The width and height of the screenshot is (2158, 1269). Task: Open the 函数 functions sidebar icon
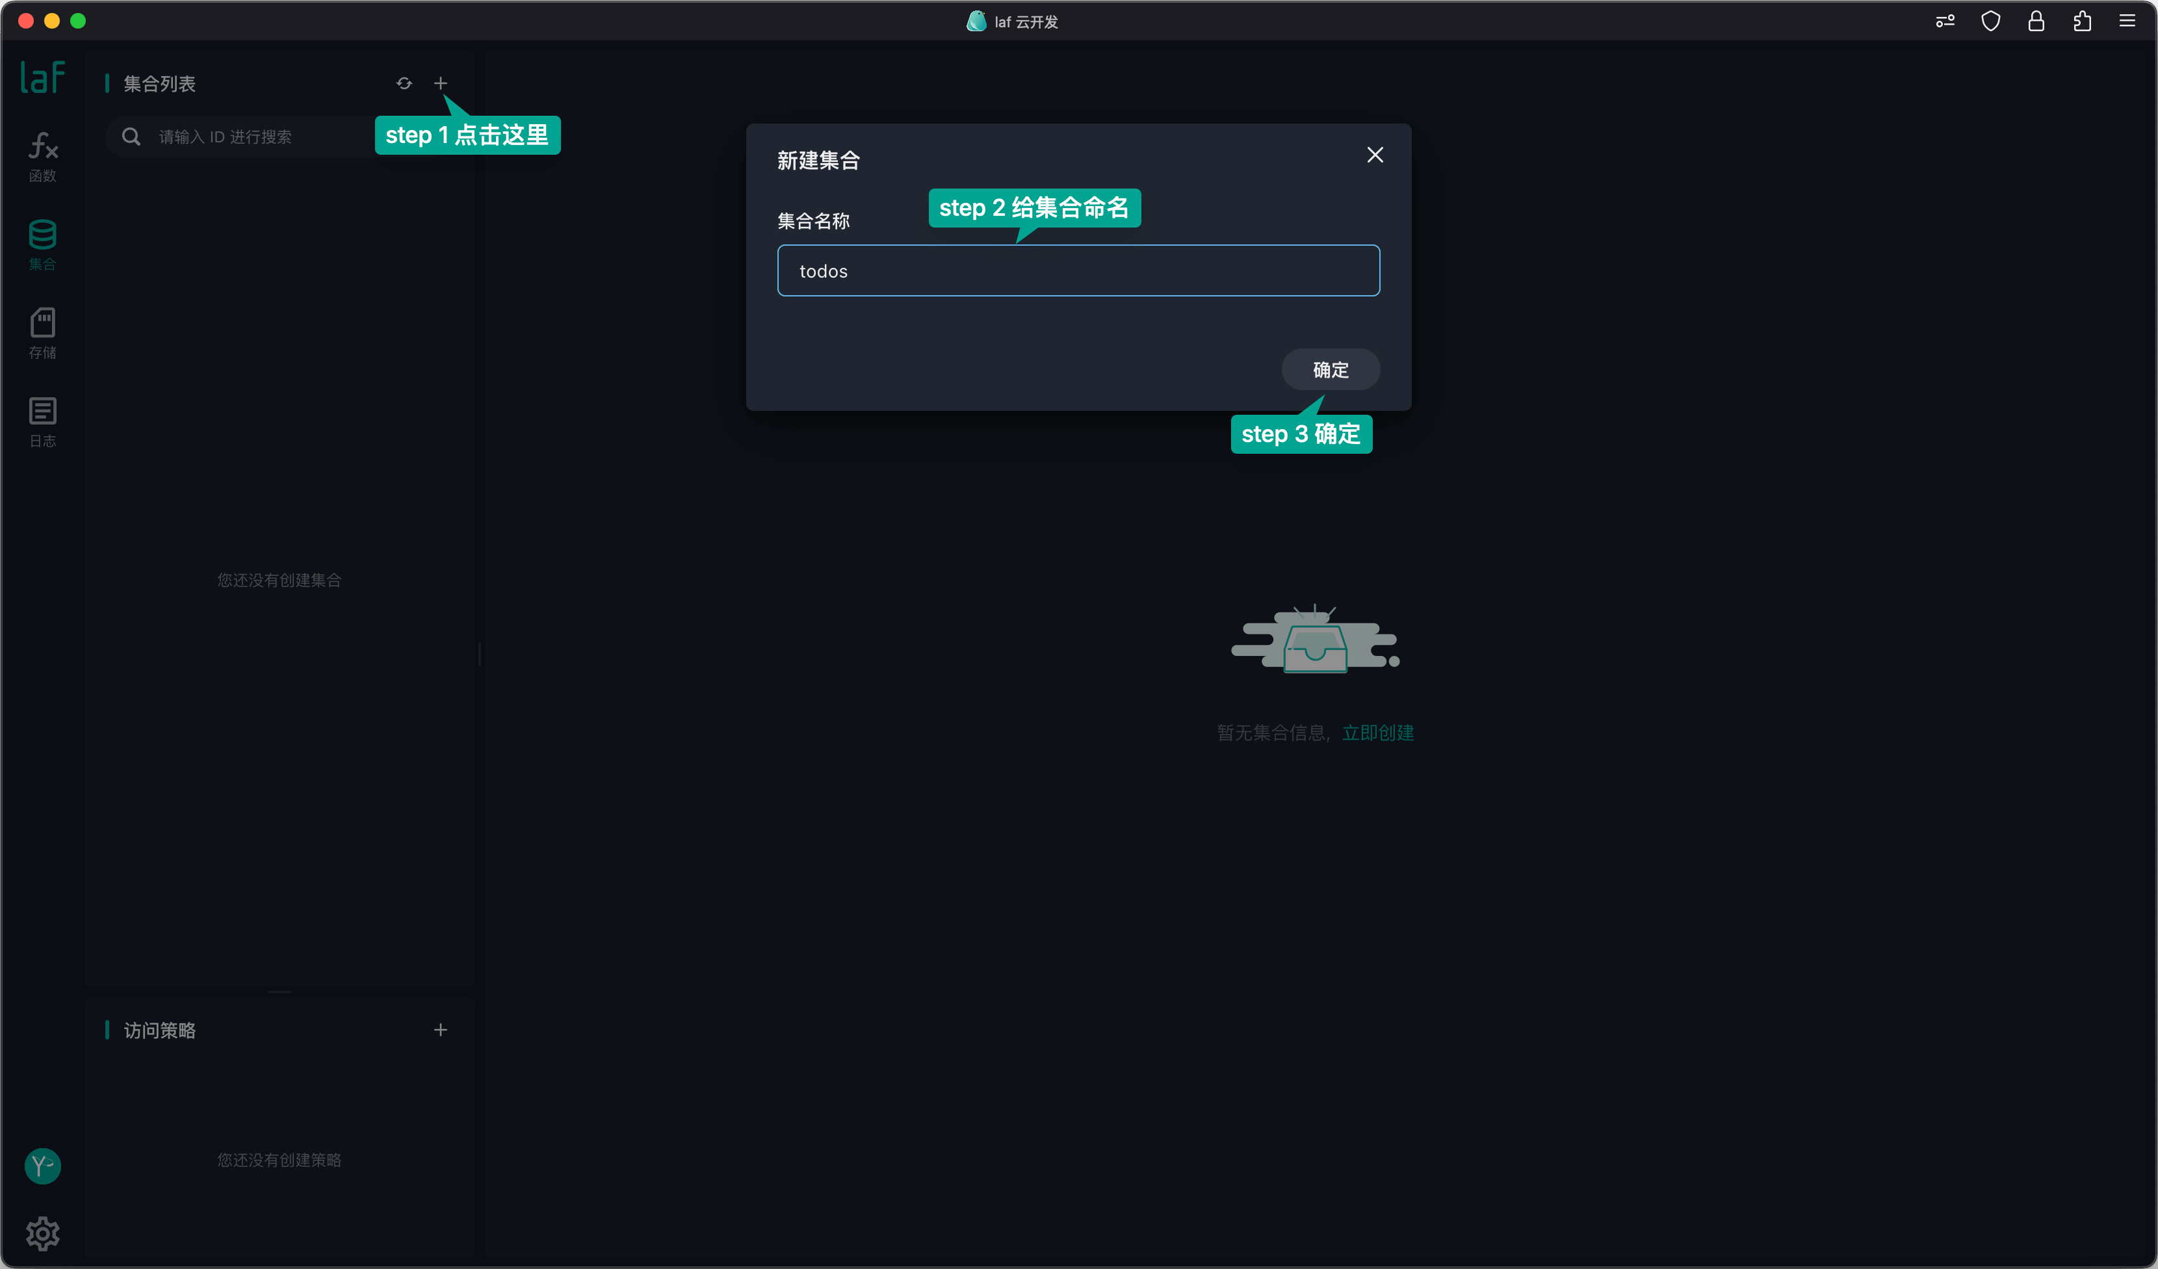tap(42, 157)
